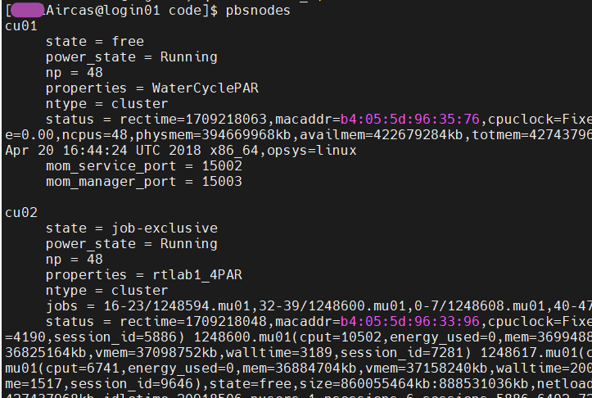This screenshot has width=592, height=398.
Task: Click the 'state = free' line
Action: pyautogui.click(x=94, y=41)
